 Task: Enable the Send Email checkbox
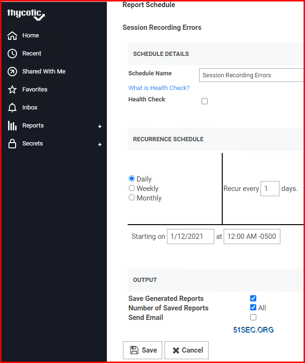[253, 317]
